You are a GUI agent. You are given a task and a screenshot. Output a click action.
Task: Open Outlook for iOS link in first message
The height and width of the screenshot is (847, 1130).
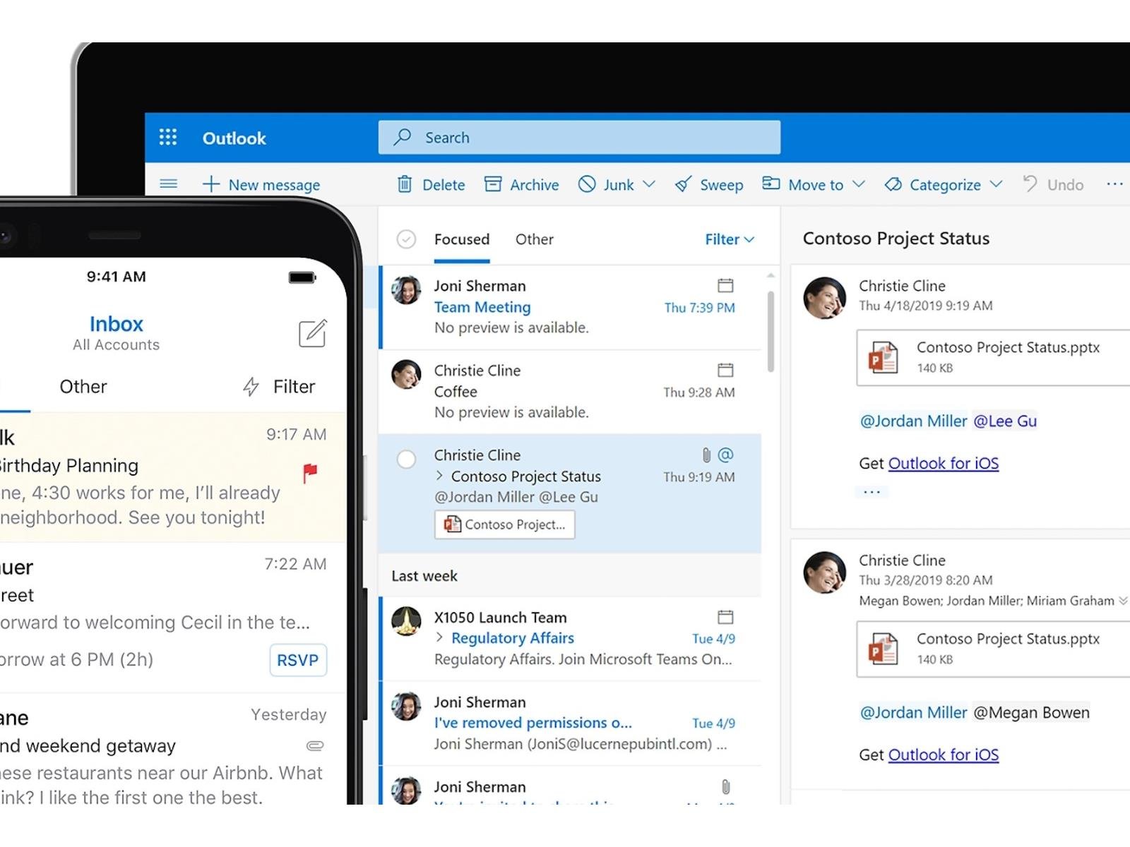[x=944, y=463]
